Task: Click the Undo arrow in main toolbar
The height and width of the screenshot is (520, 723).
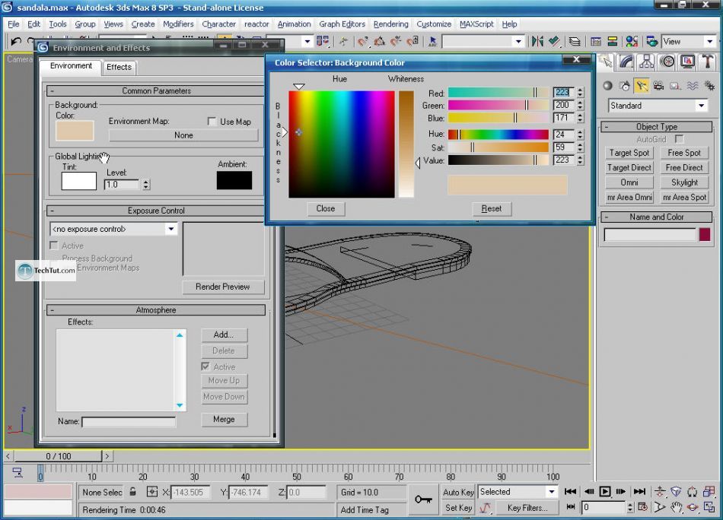Action: tap(16, 42)
